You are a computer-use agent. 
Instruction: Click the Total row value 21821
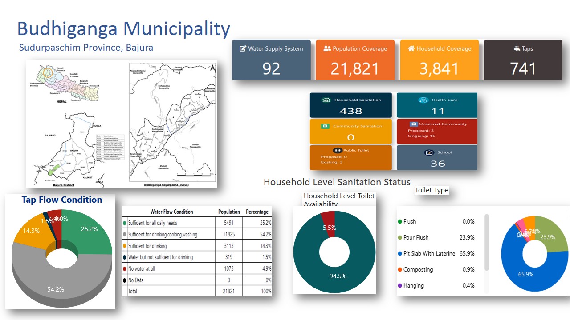(229, 291)
